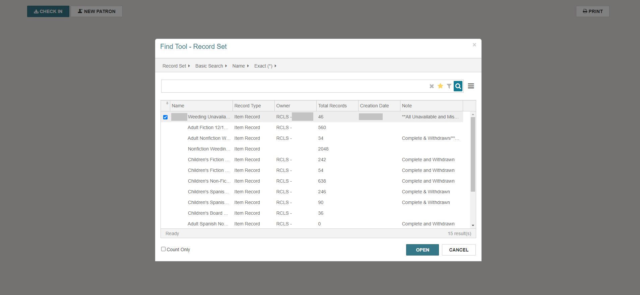This screenshot has width=640, height=295.
Task: Click the pin icon in the grid header
Action: click(x=167, y=103)
